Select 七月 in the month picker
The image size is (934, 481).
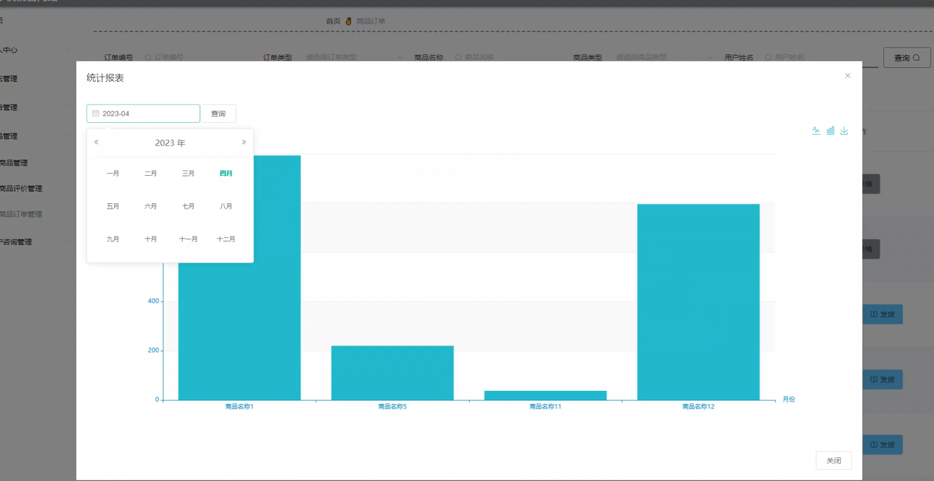click(x=188, y=206)
